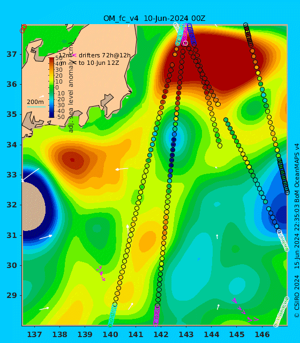Click latitude axis label 37

pyautogui.click(x=12, y=54)
